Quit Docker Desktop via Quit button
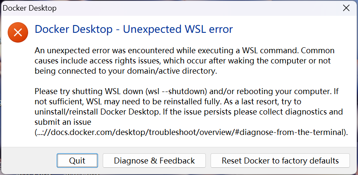Image resolution: width=358 pixels, height=175 pixels. point(77,161)
